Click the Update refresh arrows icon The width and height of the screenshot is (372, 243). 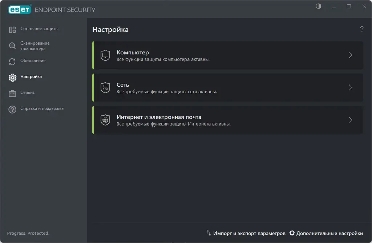coord(12,61)
